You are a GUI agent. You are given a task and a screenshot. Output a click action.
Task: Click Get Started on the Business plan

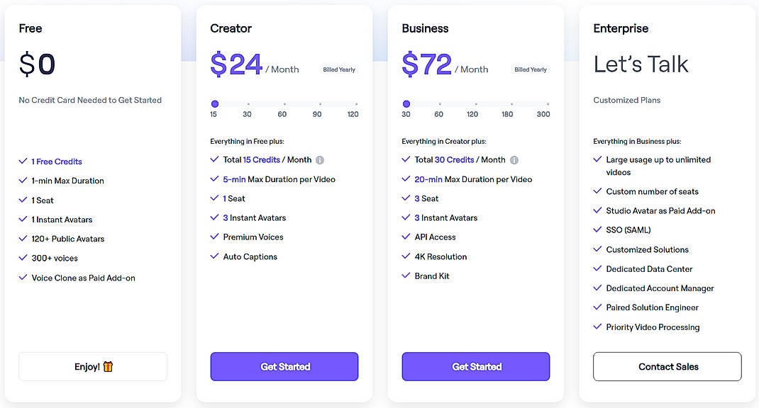[475, 366]
